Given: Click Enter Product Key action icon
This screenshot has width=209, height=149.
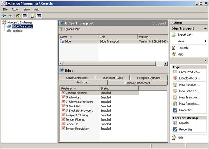Looking at the screenshot, I should click(175, 72).
